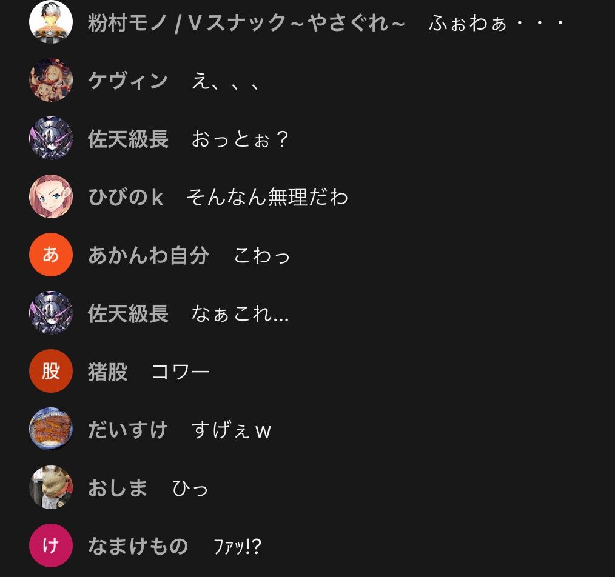Select username 粉村モノ / Vスナック～やさぐれ～
Screen dimensions: 615x577
[x=246, y=23]
